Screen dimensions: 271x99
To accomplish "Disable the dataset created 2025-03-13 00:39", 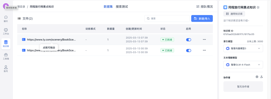I will pyautogui.click(x=188, y=50).
